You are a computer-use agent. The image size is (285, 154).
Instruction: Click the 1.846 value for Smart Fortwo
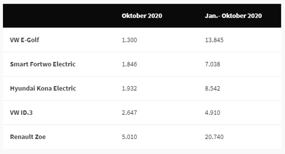point(130,64)
